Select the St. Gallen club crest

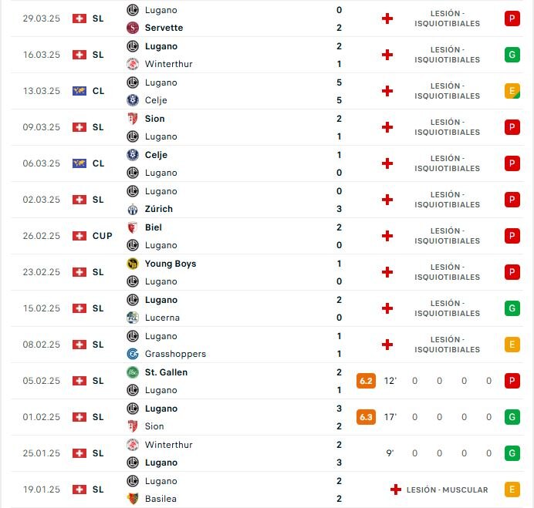pyautogui.click(x=133, y=372)
